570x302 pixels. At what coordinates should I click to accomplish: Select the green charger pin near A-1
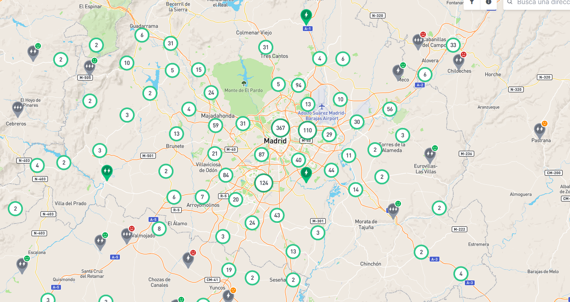pyautogui.click(x=306, y=16)
